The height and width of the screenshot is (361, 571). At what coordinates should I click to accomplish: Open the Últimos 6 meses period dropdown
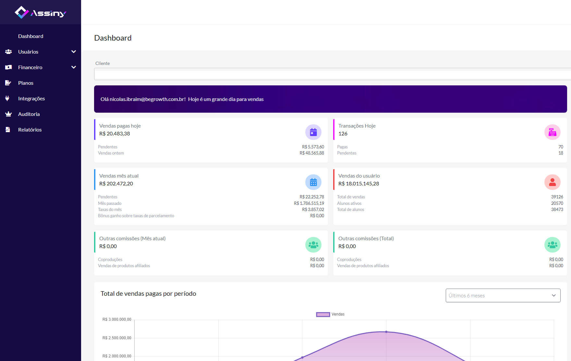pos(503,295)
